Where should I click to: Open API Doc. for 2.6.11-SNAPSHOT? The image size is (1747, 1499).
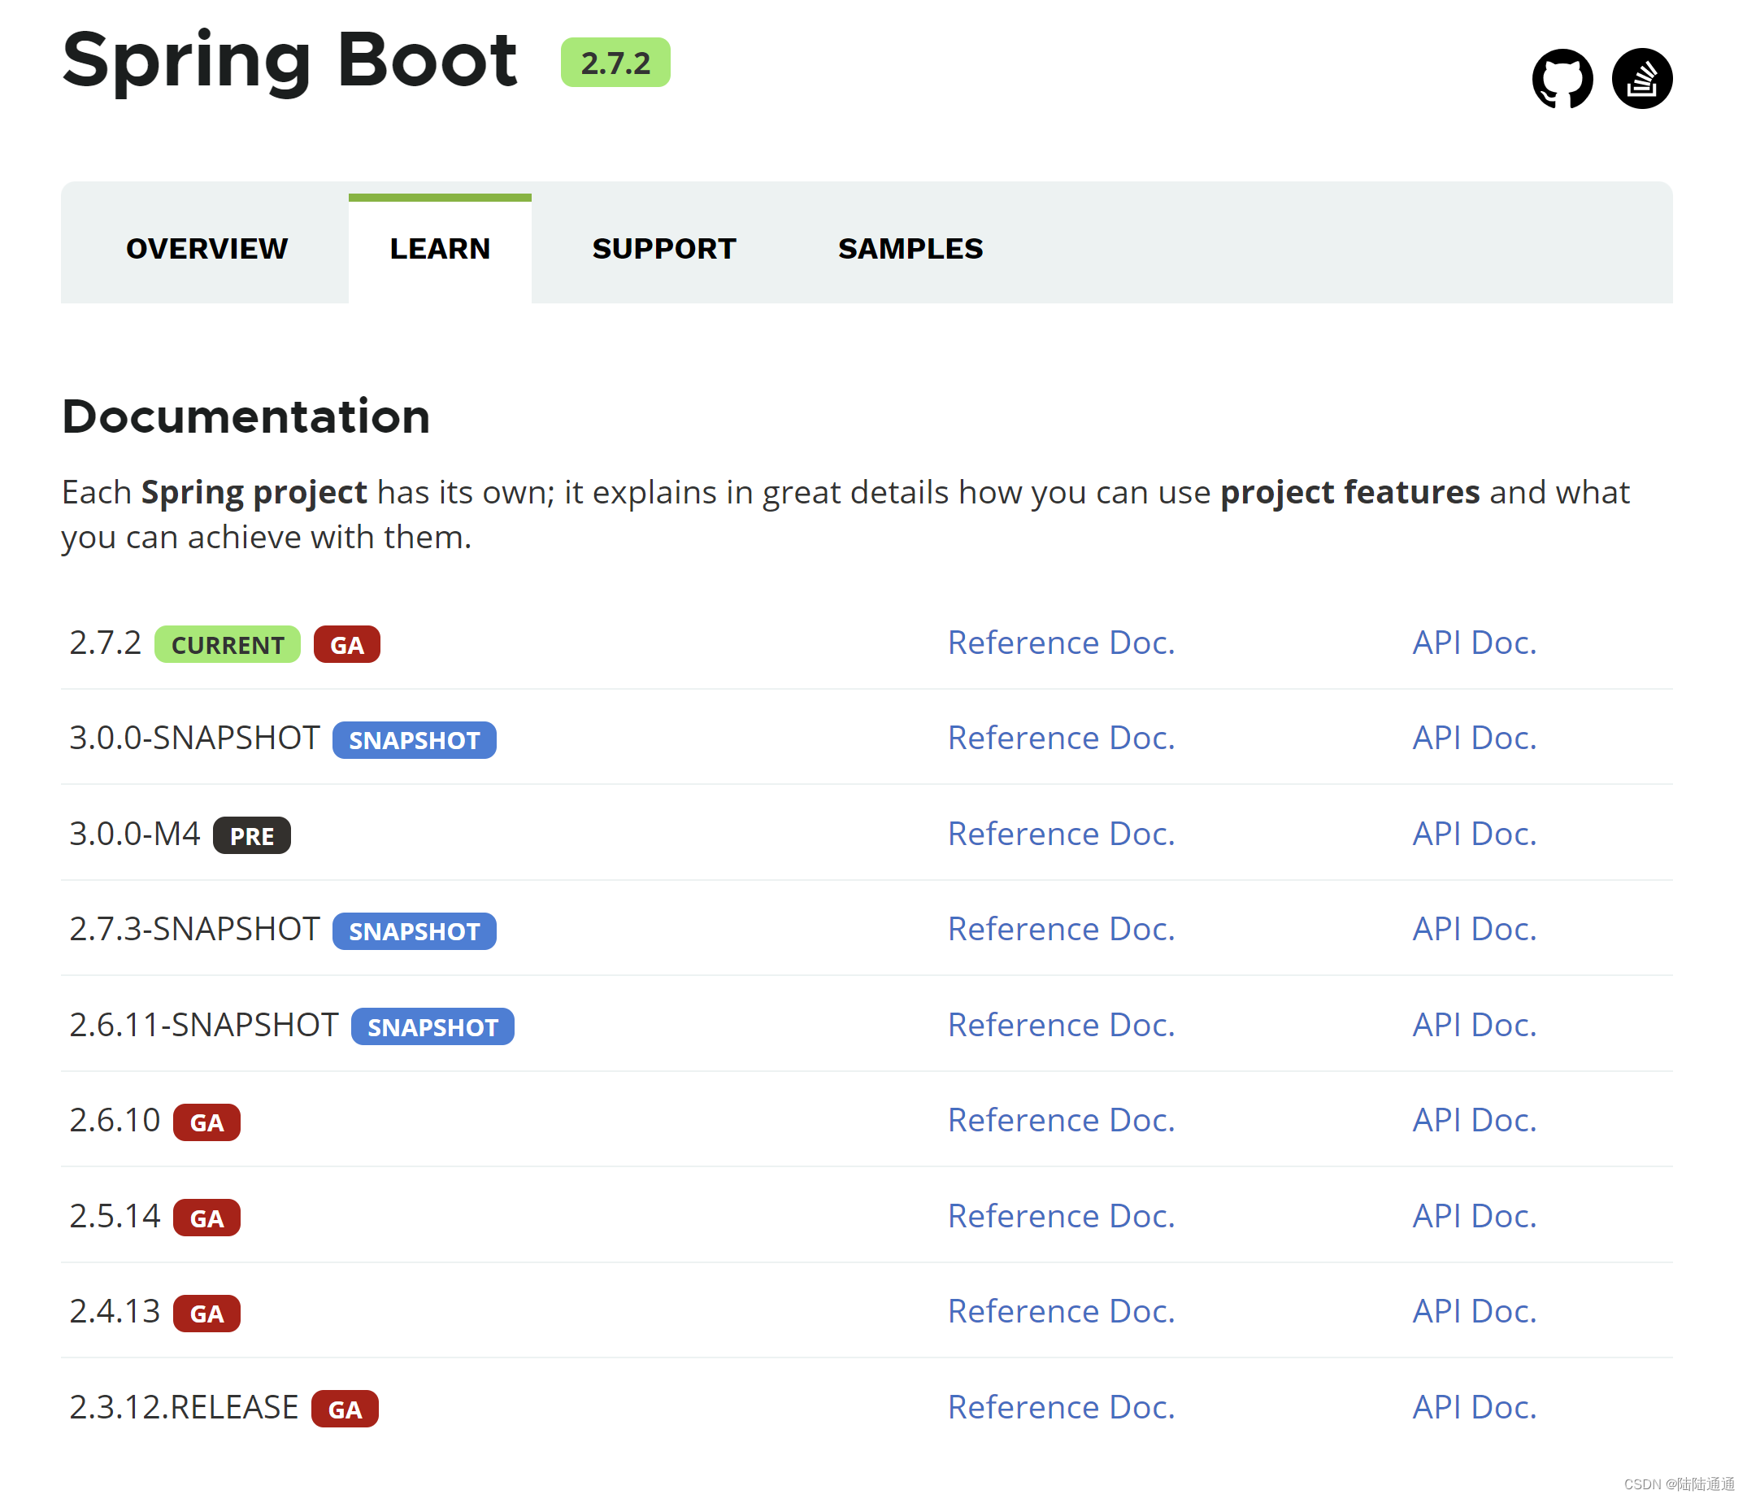[1474, 1026]
